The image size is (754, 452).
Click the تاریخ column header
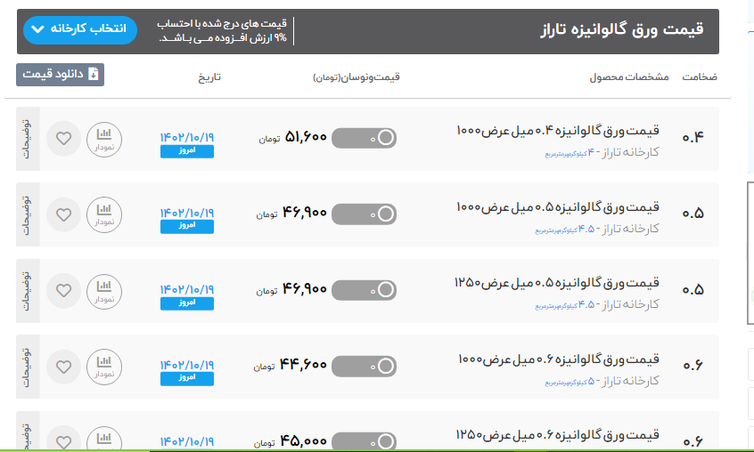(x=209, y=77)
